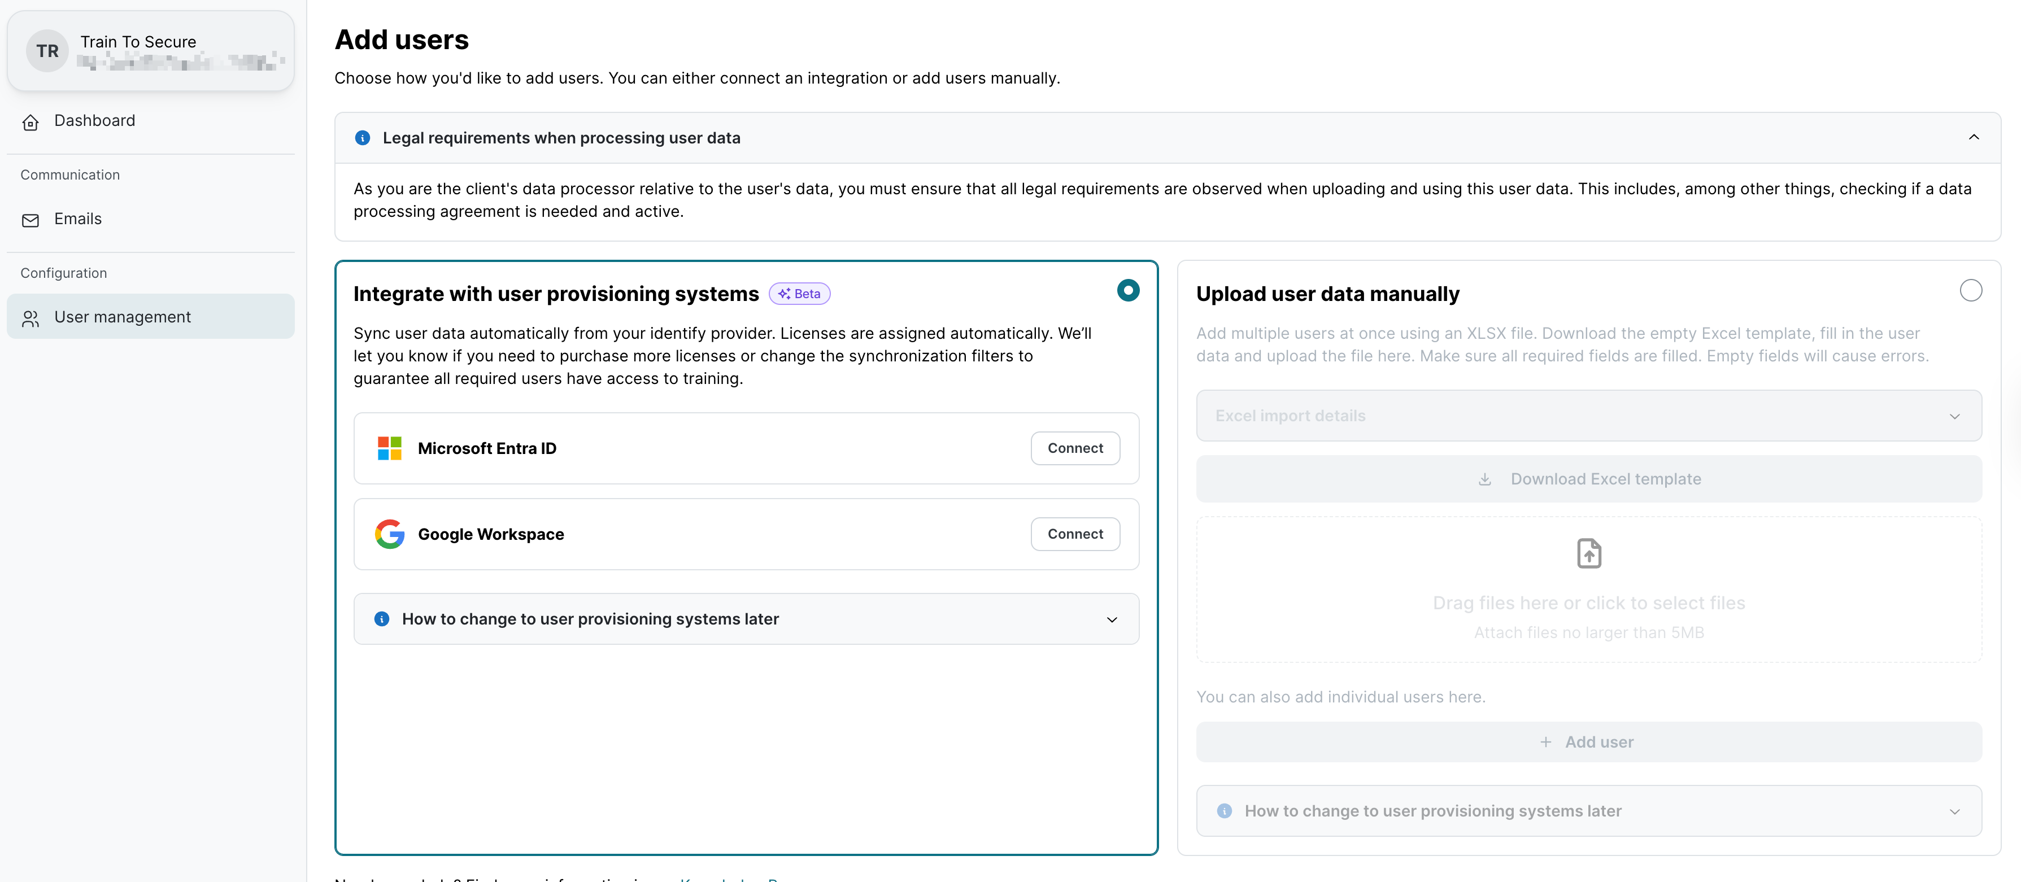Click the info icon beside Legal requirements

[363, 138]
